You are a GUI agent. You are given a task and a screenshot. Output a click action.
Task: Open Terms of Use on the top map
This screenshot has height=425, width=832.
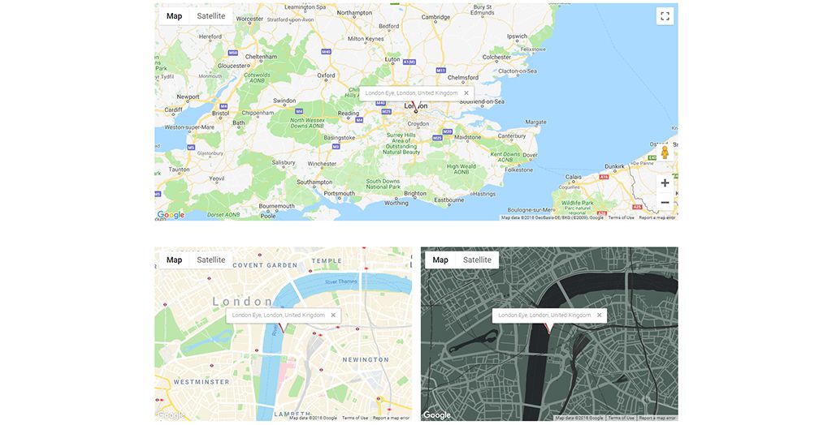click(x=621, y=217)
